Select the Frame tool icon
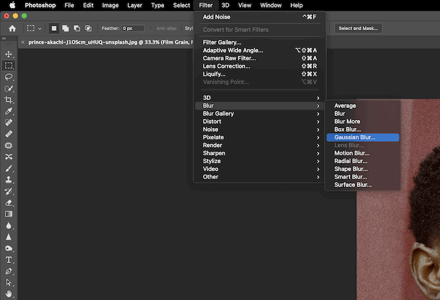 pyautogui.click(x=9, y=146)
